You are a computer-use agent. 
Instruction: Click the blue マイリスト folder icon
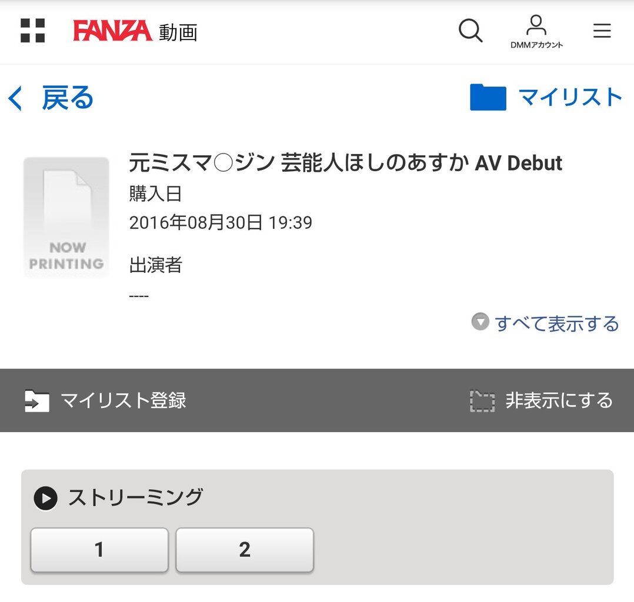pos(488,97)
